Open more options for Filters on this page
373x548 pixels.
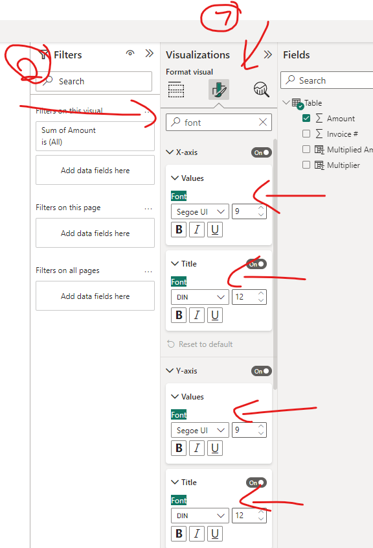point(148,209)
